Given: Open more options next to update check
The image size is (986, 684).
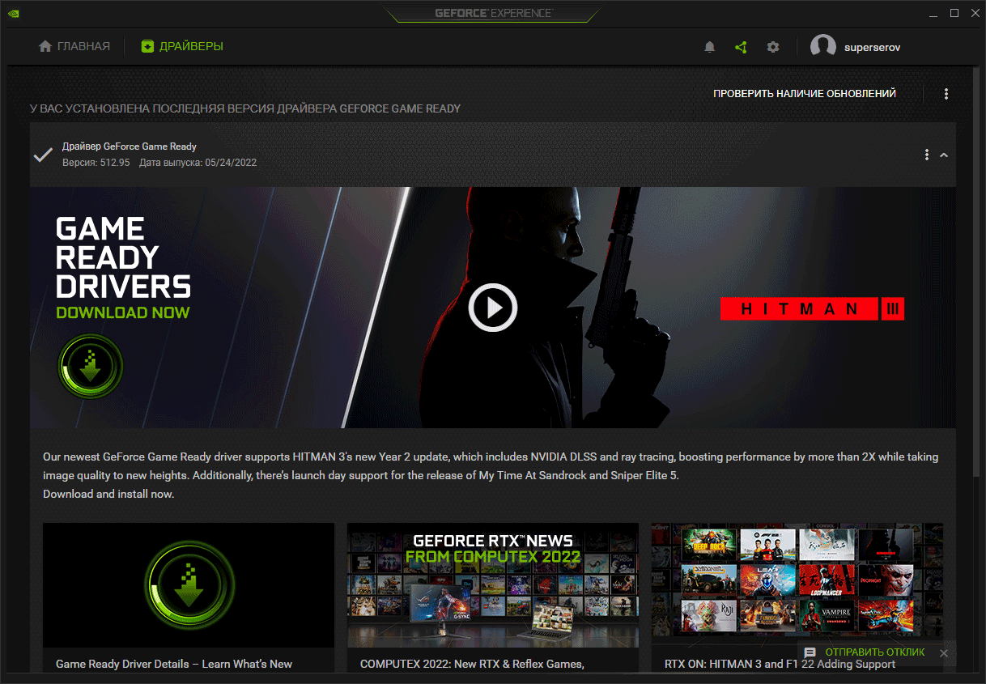Looking at the screenshot, I should pos(946,94).
